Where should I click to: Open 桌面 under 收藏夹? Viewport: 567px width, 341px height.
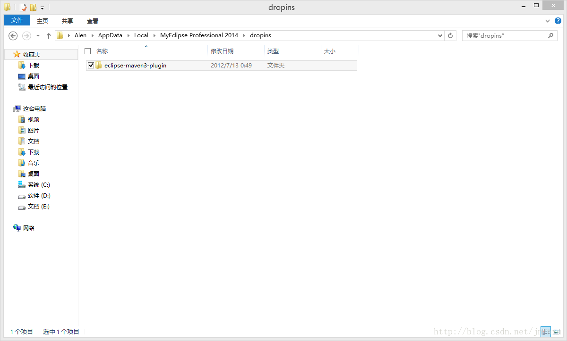(34, 76)
